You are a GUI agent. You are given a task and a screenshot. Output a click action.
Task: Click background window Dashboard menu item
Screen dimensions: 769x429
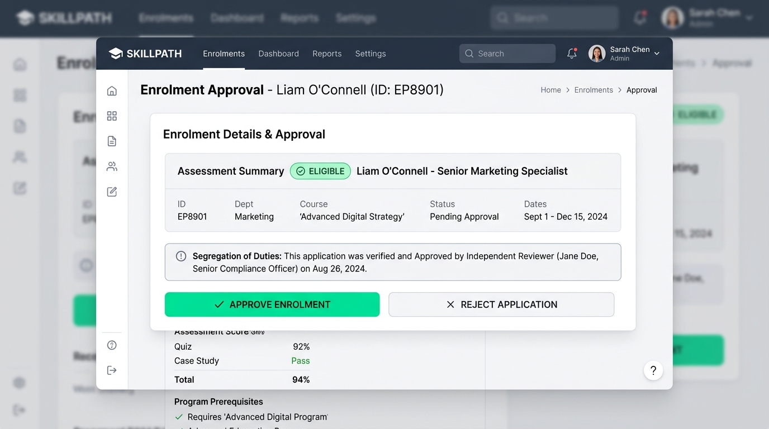point(237,18)
